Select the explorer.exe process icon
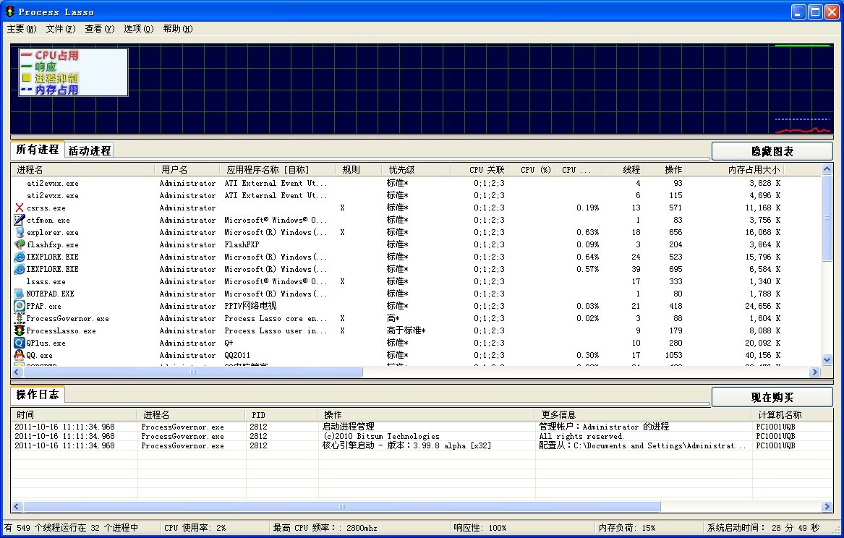The height and width of the screenshot is (538, 844). pos(20,233)
